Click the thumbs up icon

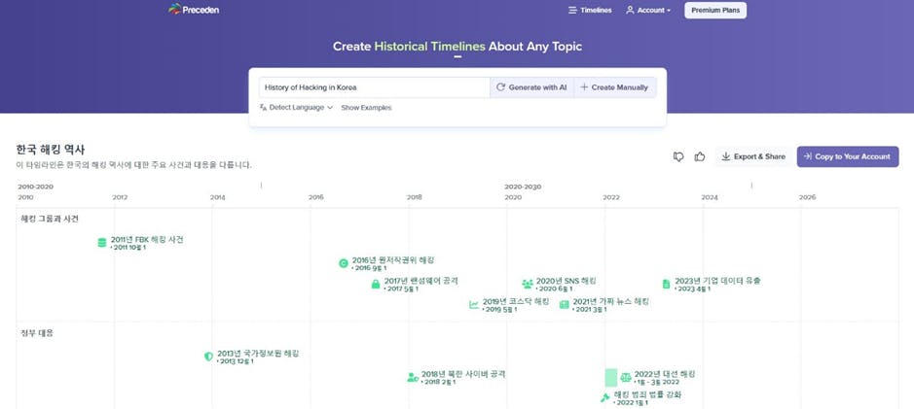(x=700, y=156)
